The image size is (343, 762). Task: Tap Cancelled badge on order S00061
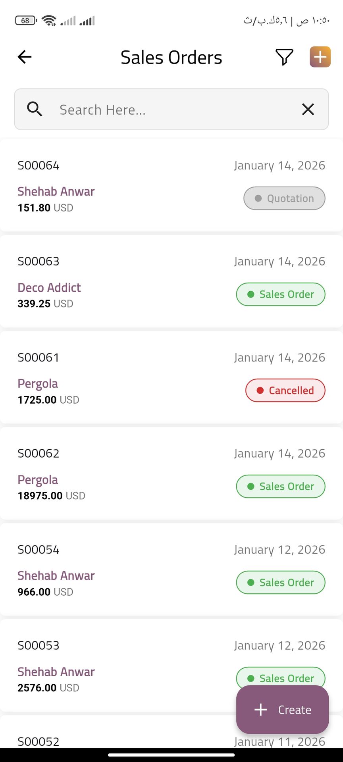pos(285,391)
